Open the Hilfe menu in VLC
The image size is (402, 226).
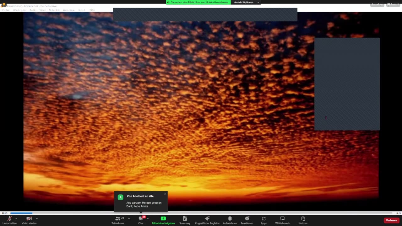[92, 10]
